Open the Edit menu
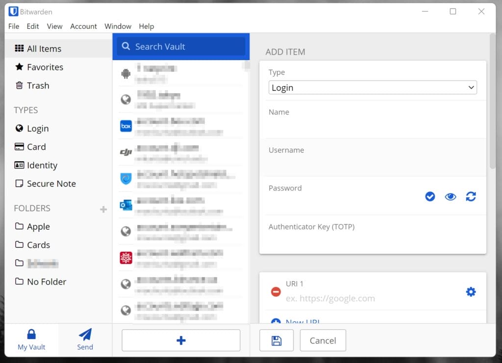The height and width of the screenshot is (363, 502). 33,26
